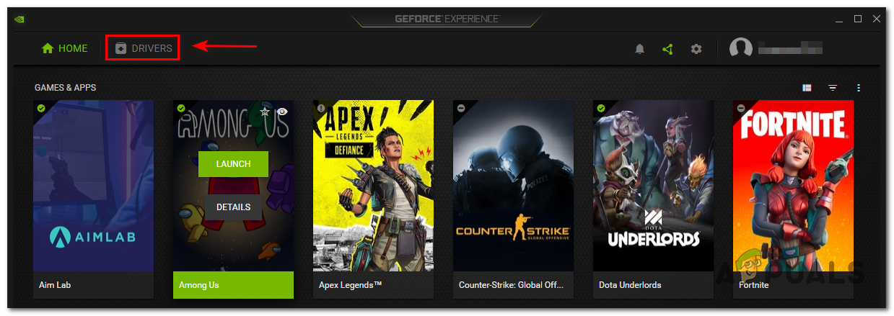Viewport: 894px width, 316px height.
Task: Open the notifications bell icon
Action: pyautogui.click(x=639, y=49)
